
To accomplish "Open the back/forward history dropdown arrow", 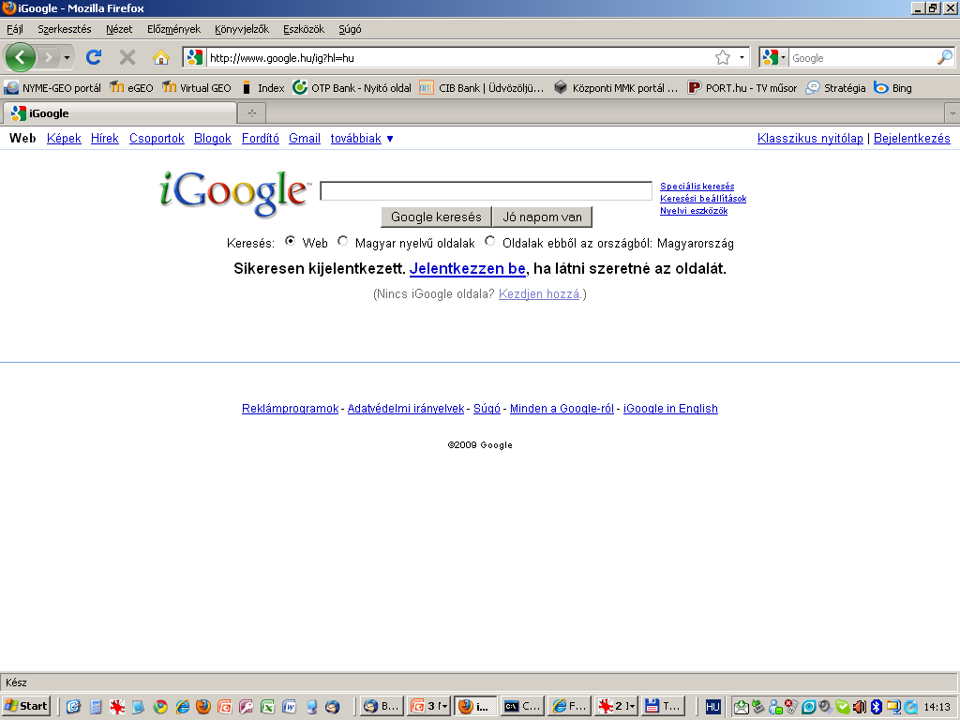I will coord(67,57).
